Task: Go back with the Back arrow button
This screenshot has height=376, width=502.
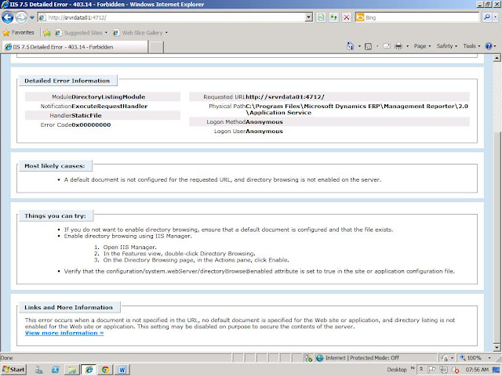Action: [x=7, y=17]
